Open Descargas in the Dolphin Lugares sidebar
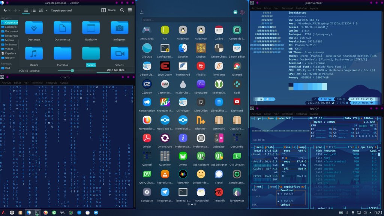 click(12, 36)
